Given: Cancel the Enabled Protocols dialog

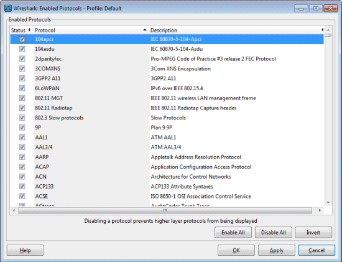Looking at the screenshot, I should coord(317,250).
